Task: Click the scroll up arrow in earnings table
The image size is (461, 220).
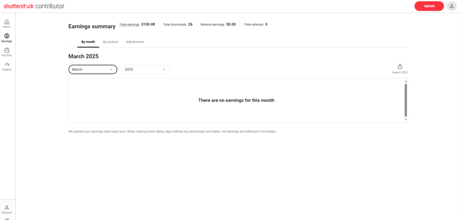Action: click(406, 81)
